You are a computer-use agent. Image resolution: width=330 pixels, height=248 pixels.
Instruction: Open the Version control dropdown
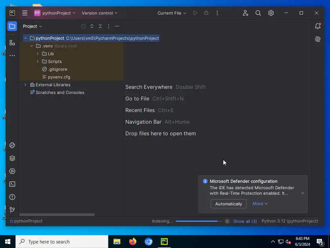click(x=100, y=13)
